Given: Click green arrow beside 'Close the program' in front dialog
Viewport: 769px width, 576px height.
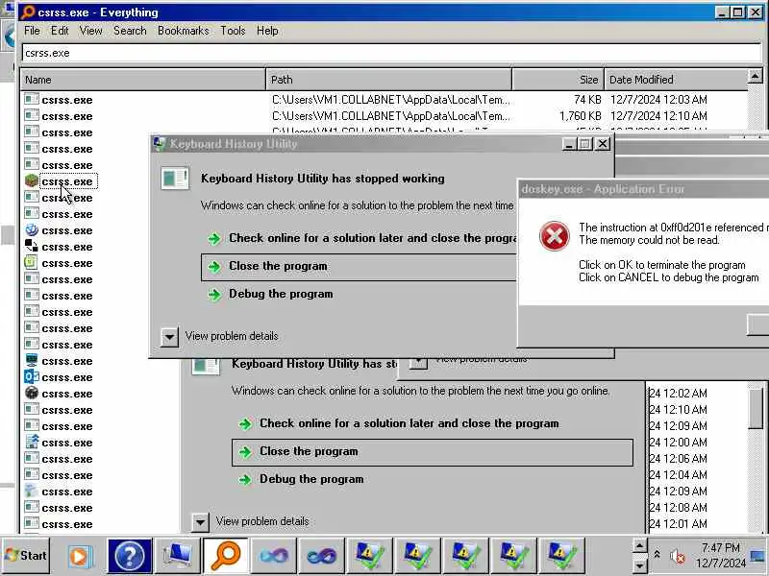Looking at the screenshot, I should click(214, 267).
